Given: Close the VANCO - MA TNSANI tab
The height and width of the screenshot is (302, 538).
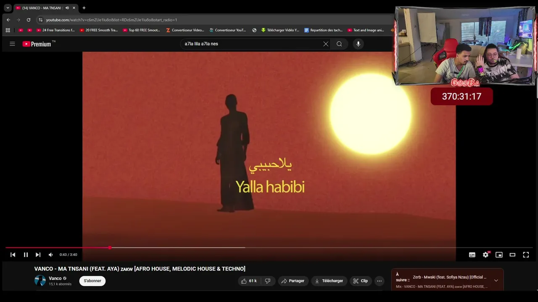Looking at the screenshot, I should pyautogui.click(x=74, y=8).
